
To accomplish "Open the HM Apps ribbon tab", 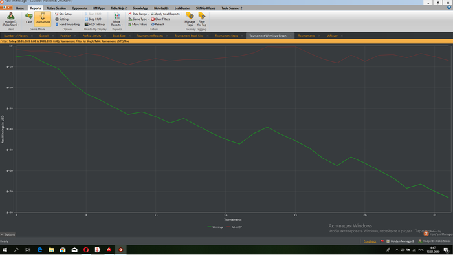I will [98, 8].
